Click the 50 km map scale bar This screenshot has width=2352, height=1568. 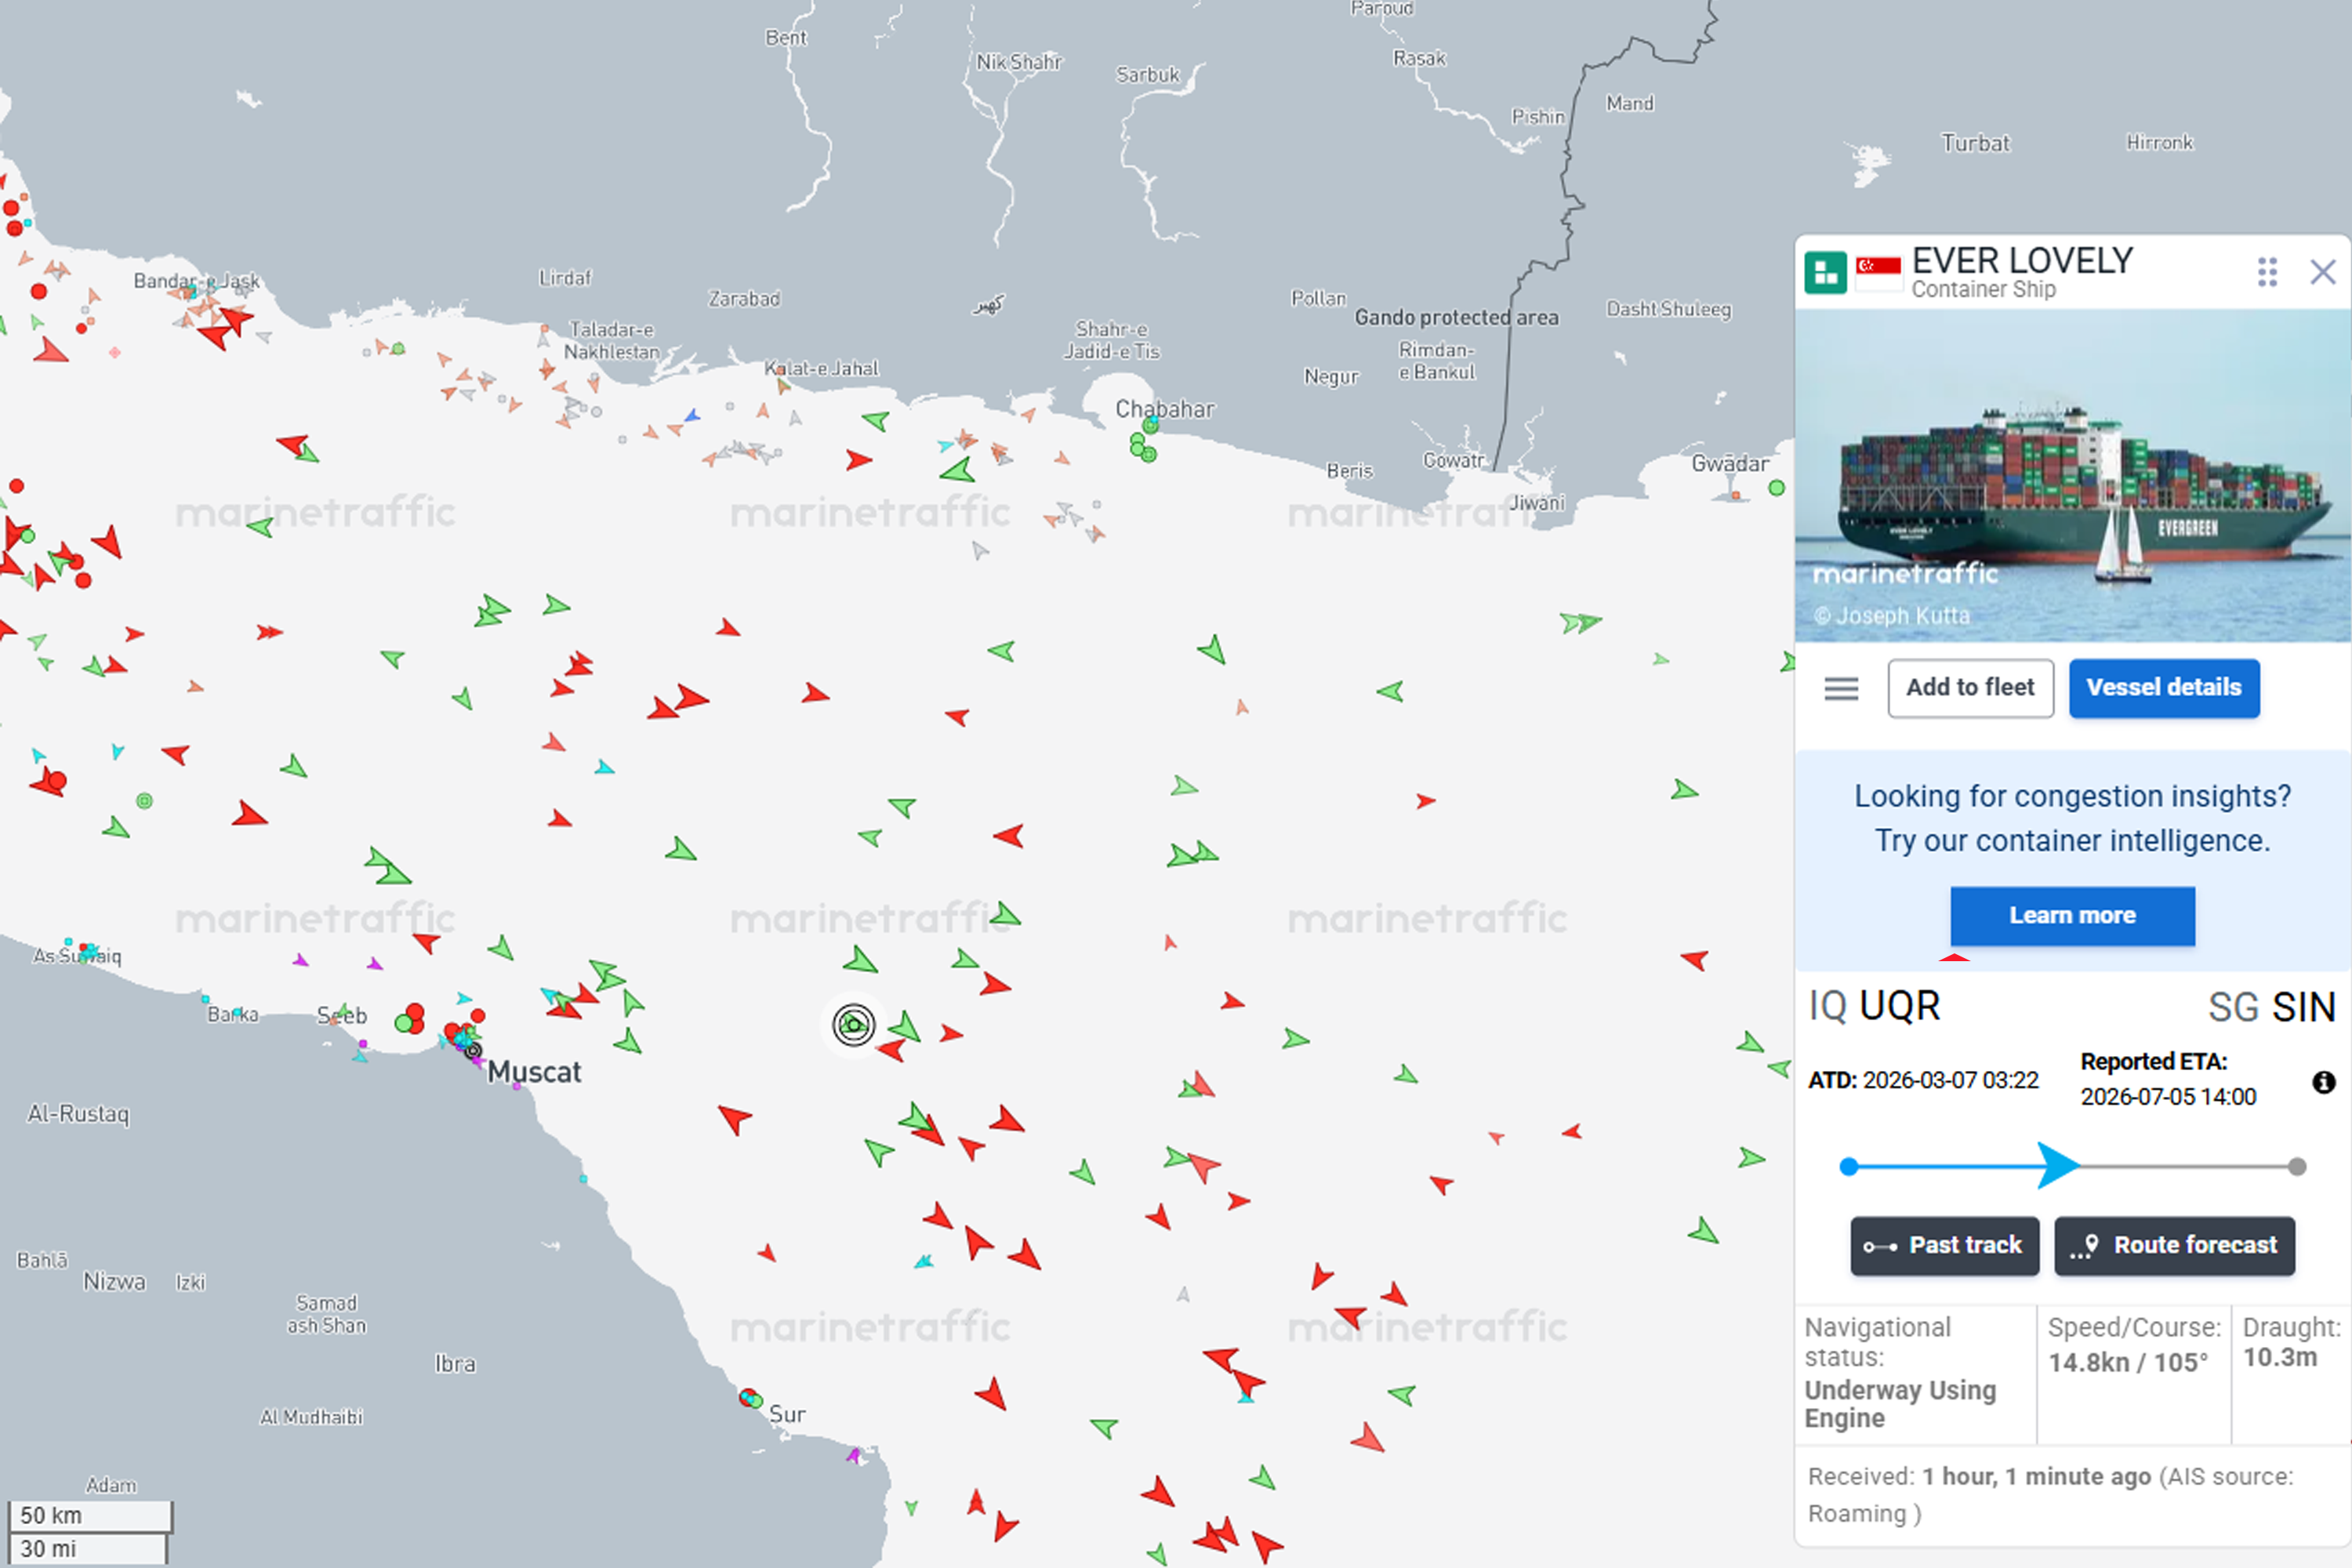[89, 1516]
